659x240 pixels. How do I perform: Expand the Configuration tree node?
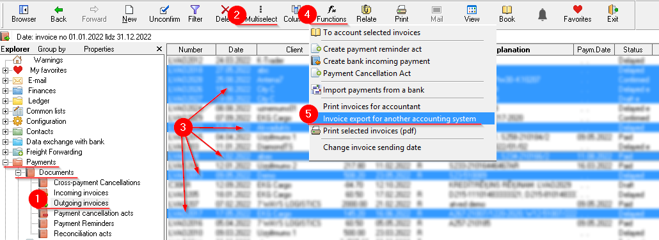pyautogui.click(x=6, y=121)
